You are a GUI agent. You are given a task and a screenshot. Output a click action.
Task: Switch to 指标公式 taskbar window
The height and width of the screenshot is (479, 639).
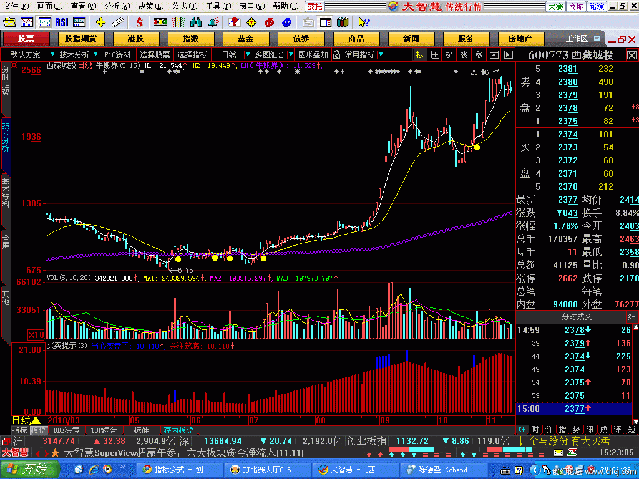(178, 470)
